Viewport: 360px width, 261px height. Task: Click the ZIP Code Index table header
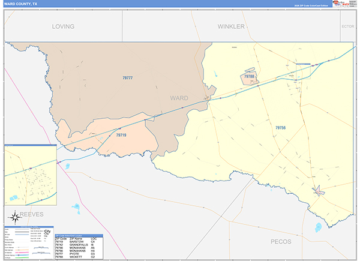pyautogui.click(x=78, y=235)
